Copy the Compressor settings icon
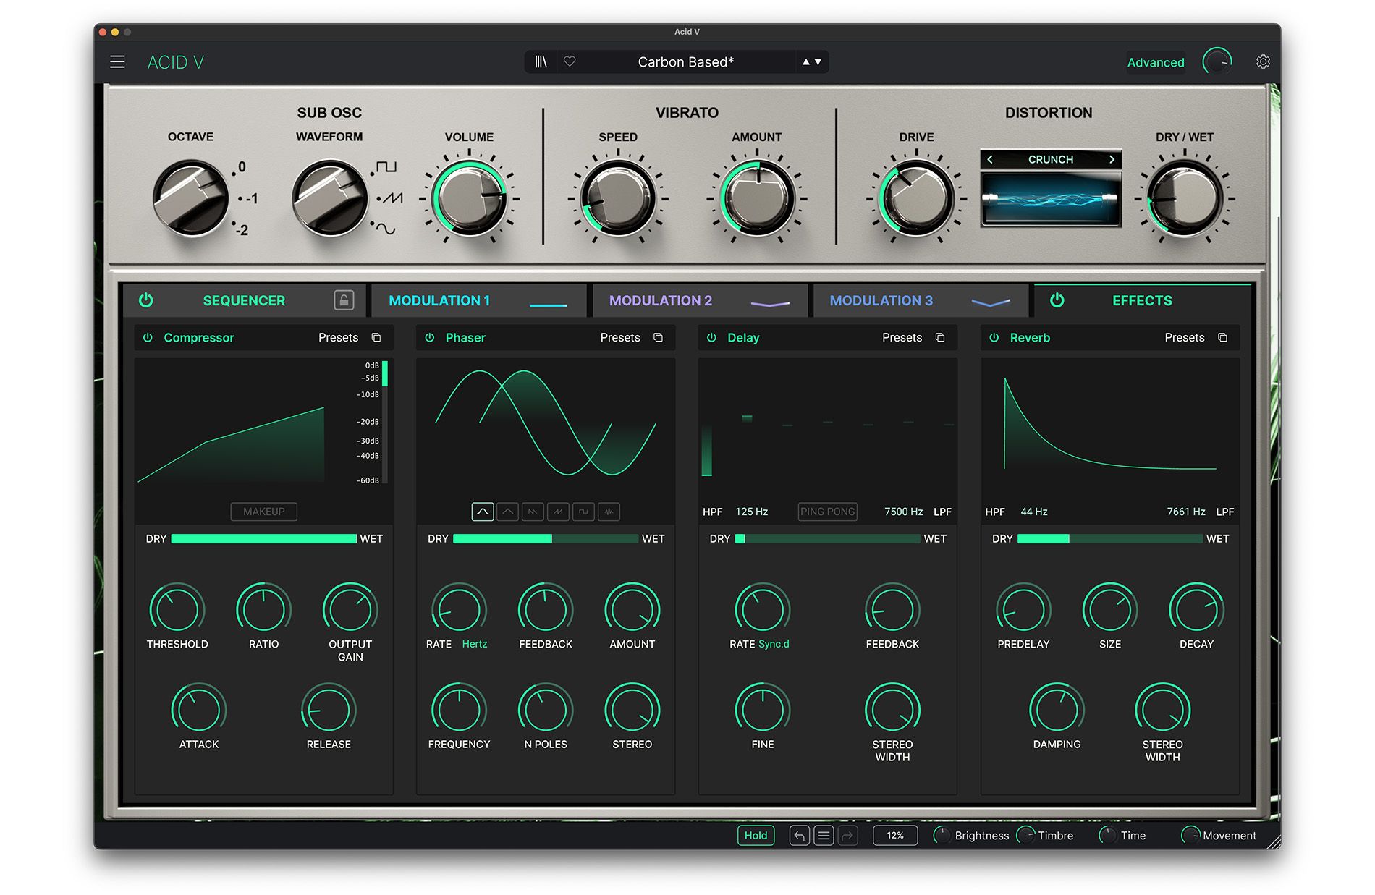Image resolution: width=1375 pixels, height=895 pixels. coord(376,338)
